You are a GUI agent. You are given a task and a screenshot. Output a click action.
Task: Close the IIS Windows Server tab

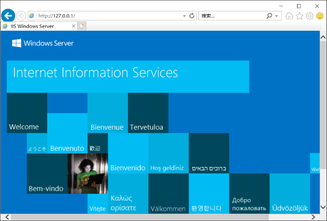(74, 26)
